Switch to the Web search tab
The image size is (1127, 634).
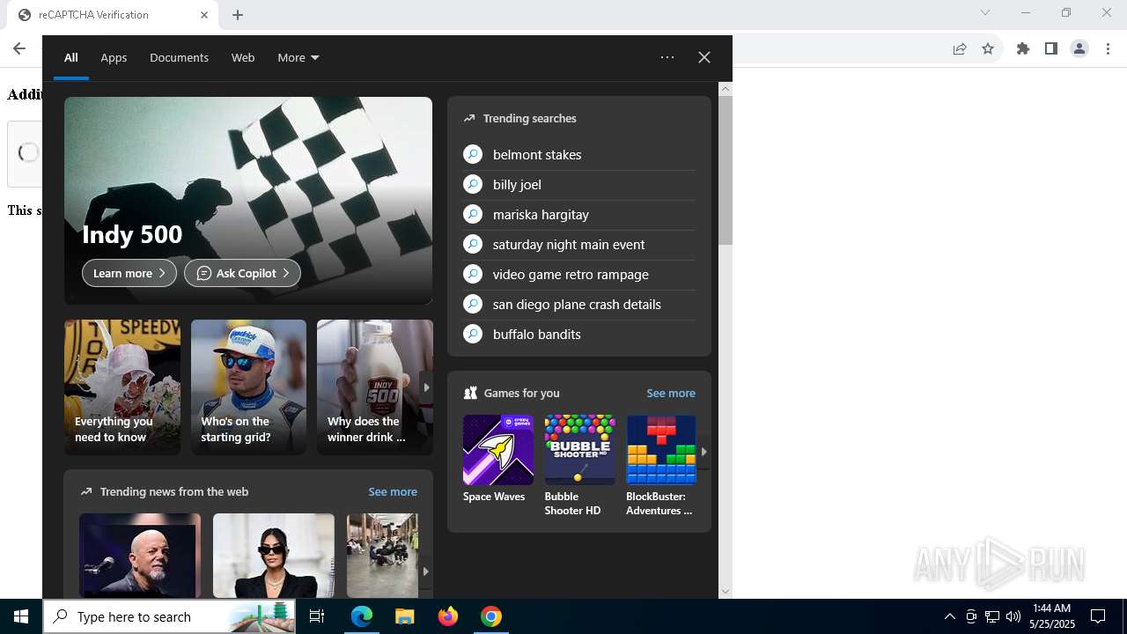click(243, 57)
